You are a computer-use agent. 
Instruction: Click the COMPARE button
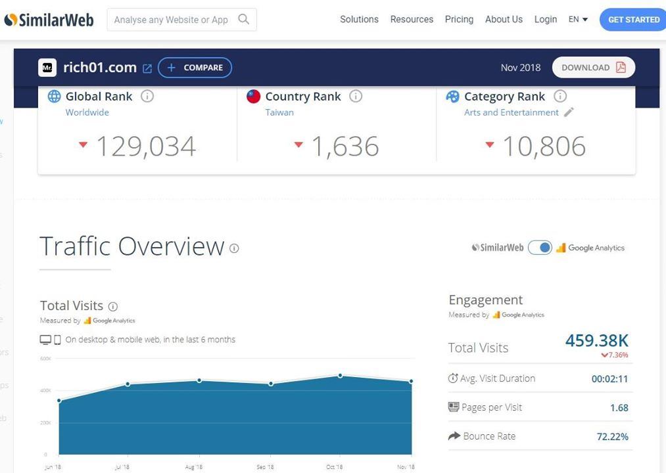195,68
